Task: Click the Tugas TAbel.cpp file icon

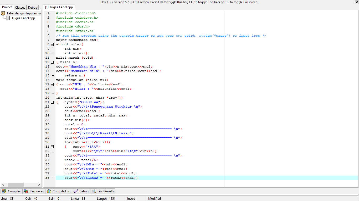Action: pyautogui.click(x=8, y=18)
